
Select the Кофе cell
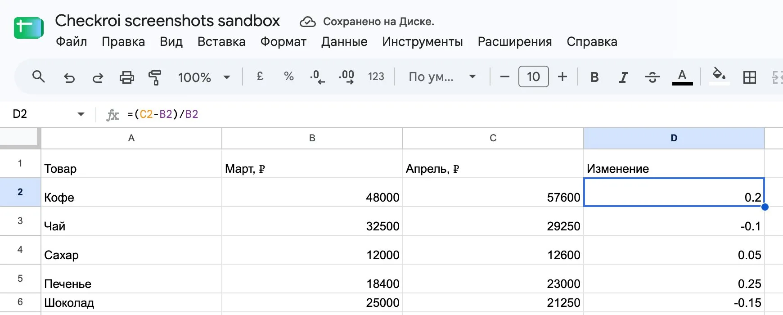(x=131, y=193)
